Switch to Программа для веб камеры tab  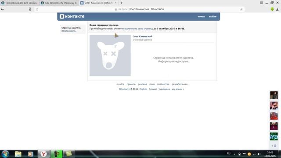(x=19, y=3)
